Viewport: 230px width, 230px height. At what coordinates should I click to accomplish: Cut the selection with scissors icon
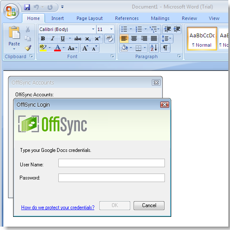[27, 29]
